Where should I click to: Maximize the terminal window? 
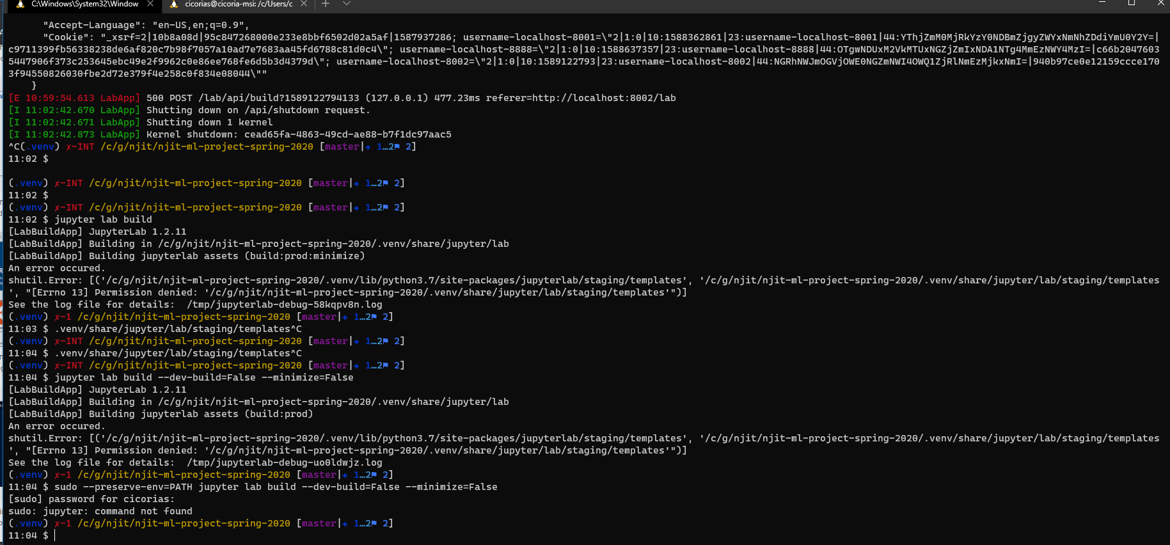[1132, 3]
